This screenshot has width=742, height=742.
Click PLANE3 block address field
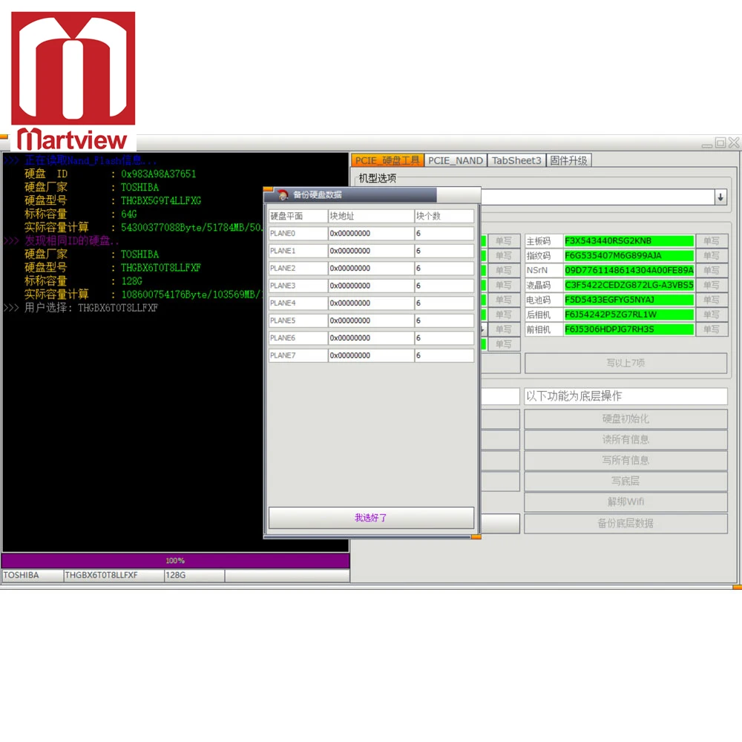tap(371, 286)
